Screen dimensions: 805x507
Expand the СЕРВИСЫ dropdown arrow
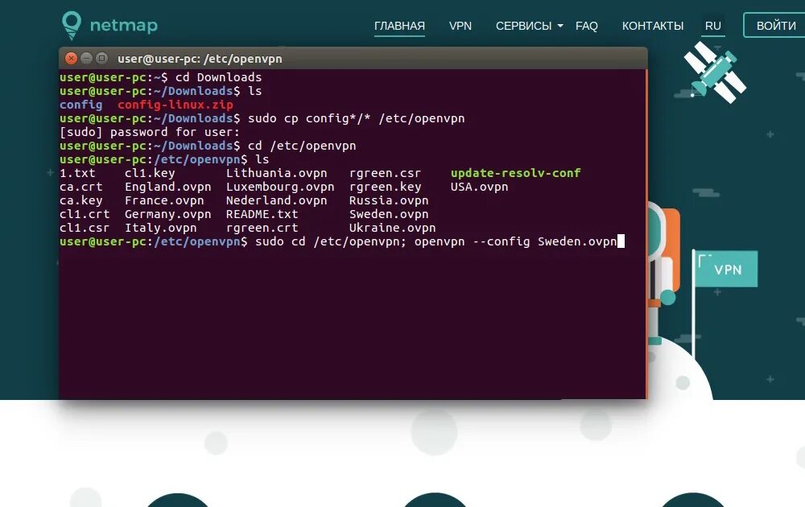[x=560, y=26]
